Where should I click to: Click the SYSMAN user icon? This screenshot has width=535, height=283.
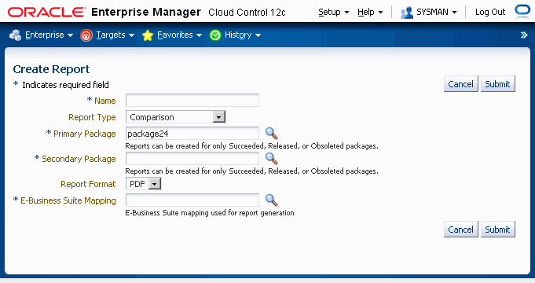(406, 13)
